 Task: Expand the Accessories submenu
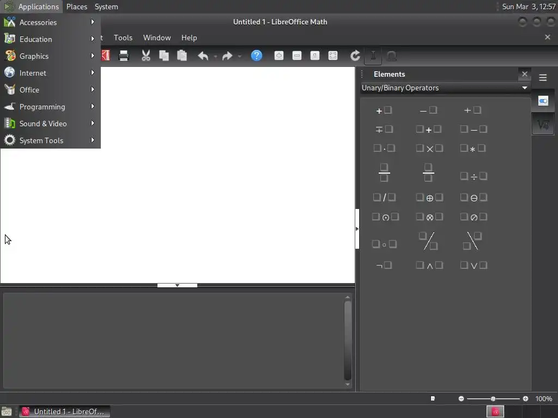click(50, 22)
